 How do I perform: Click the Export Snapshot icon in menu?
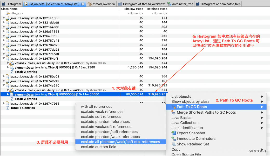point(174,133)
